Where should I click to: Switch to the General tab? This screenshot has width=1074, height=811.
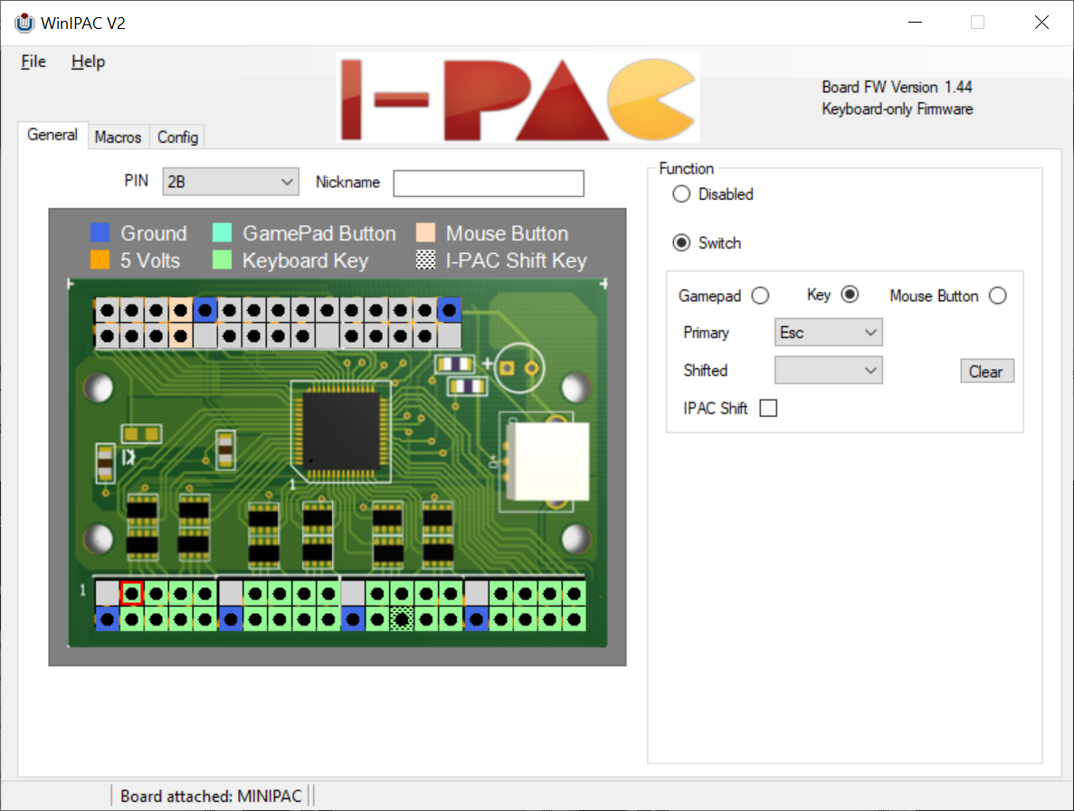coord(52,135)
